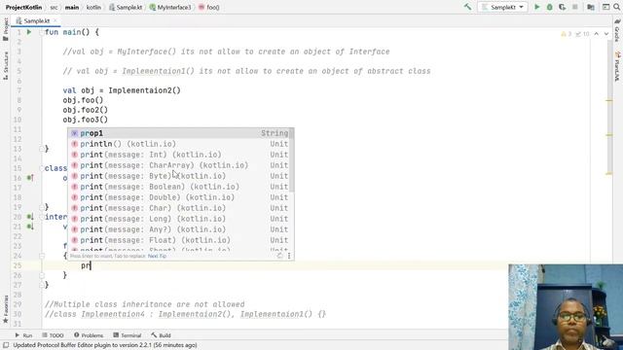Choose print(message: Long) suggestion

(x=179, y=219)
